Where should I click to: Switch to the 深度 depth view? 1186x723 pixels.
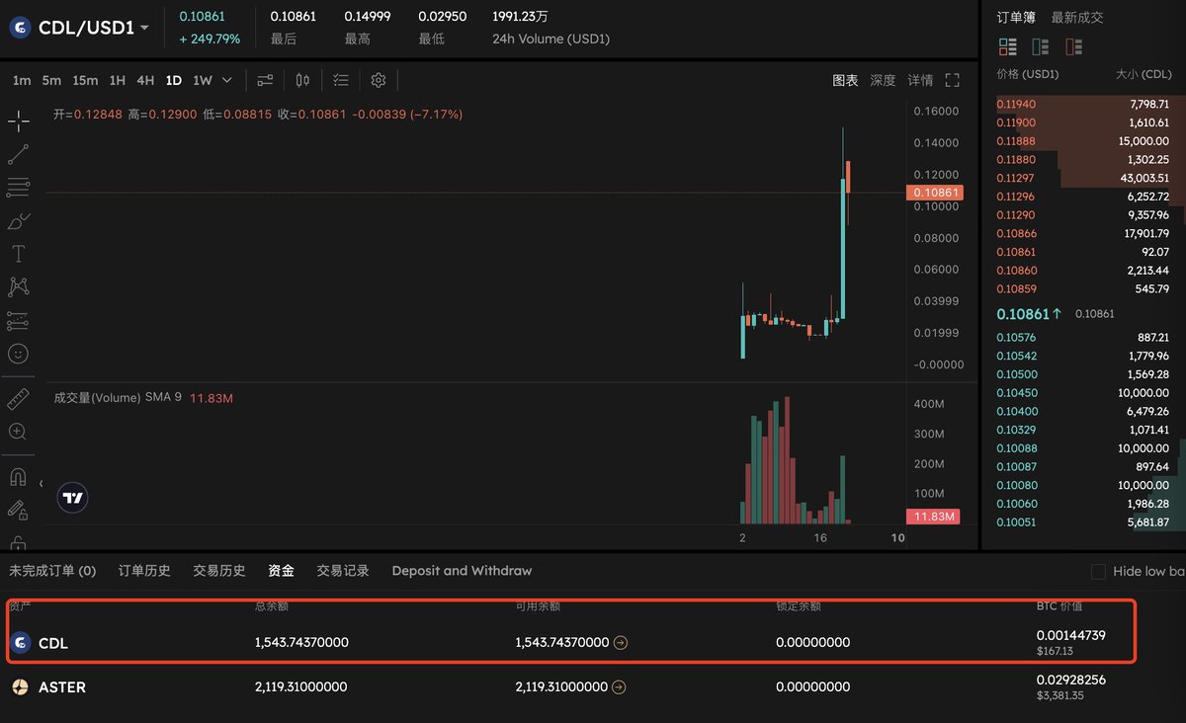tap(883, 80)
